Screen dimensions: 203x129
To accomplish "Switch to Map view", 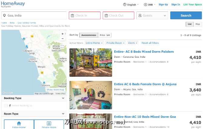I will point(198,24).
